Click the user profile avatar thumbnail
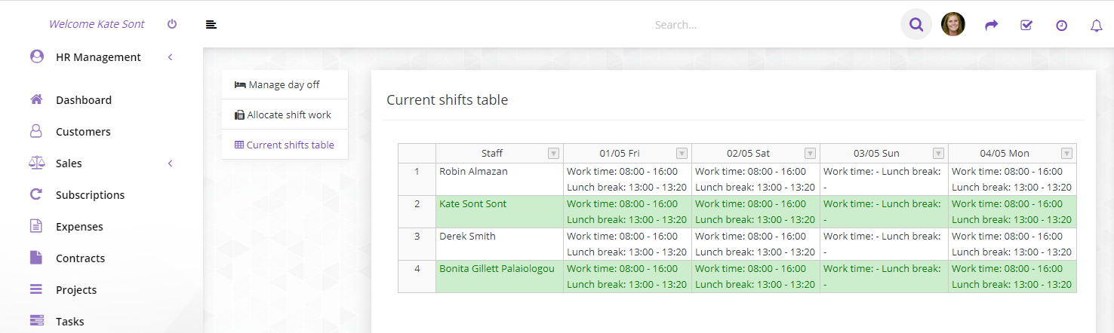Screen dimensions: 1114x333 [953, 25]
